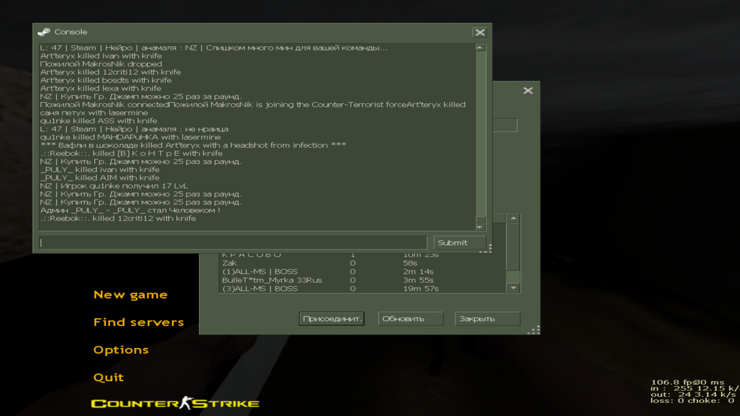Click the console command input field
Image resolution: width=740 pixels, height=416 pixels.
[x=233, y=243]
